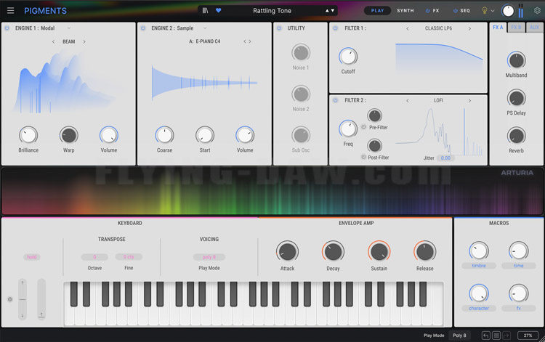Screen dimensions: 545x342
Task: Toggle Engine 2 power button
Action: pos(143,28)
